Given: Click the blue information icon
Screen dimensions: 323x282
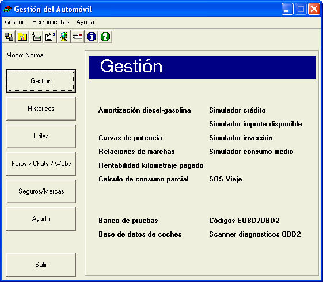Looking at the screenshot, I should click(x=91, y=37).
